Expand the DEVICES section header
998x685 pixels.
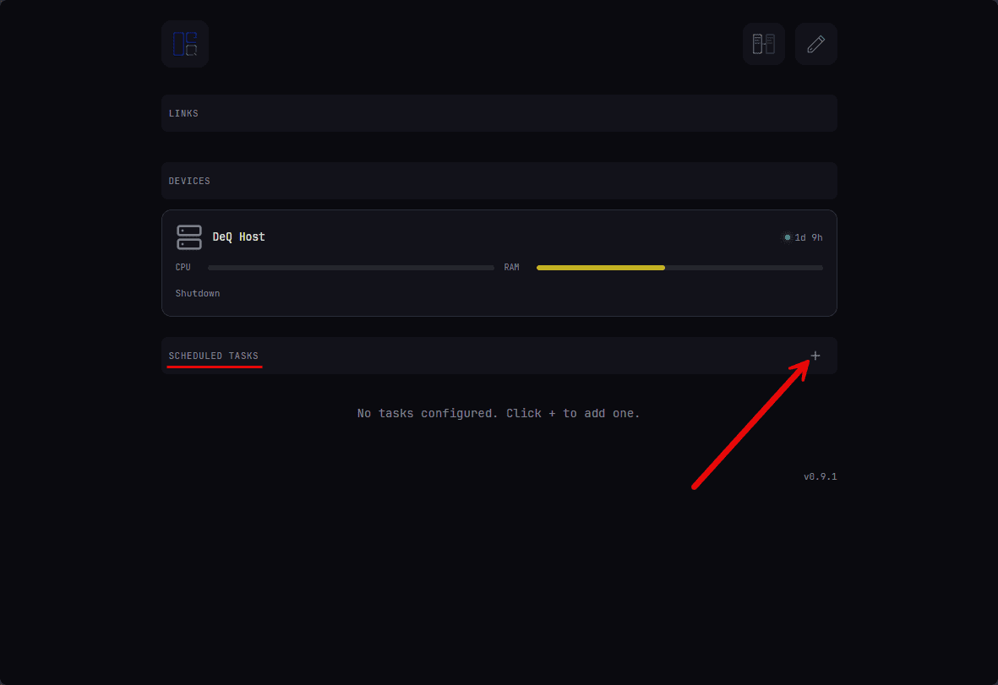click(x=189, y=180)
